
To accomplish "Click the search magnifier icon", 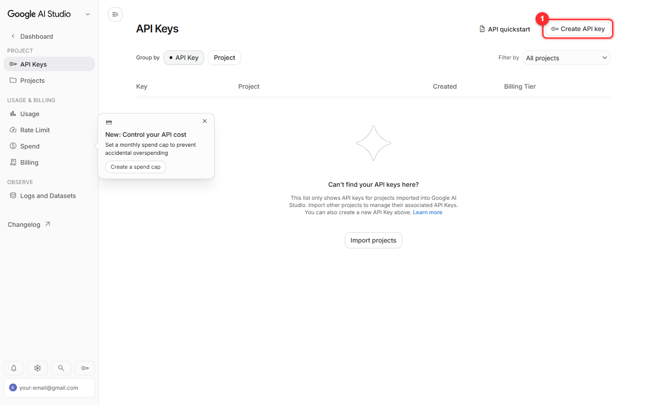I will click(61, 368).
